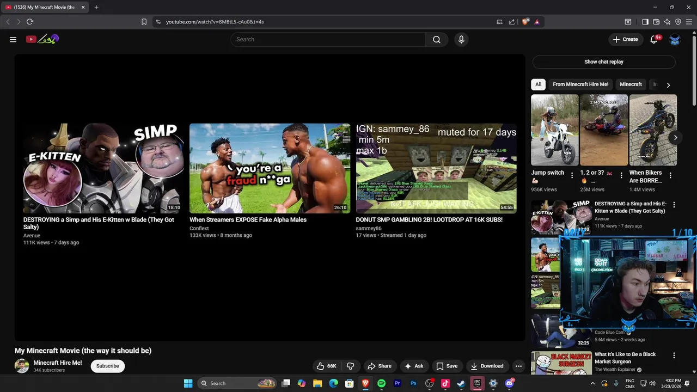The height and width of the screenshot is (392, 697).
Task: Open a new browser tab
Action: pyautogui.click(x=96, y=7)
